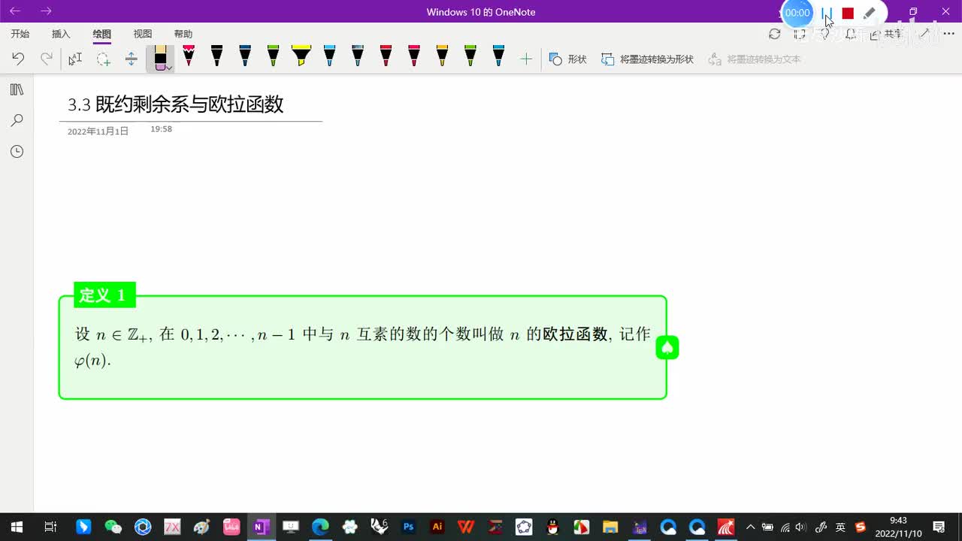962x541 pixels.
Task: Click page title 既约剩余系与欧拉函数
Action: [x=189, y=104]
